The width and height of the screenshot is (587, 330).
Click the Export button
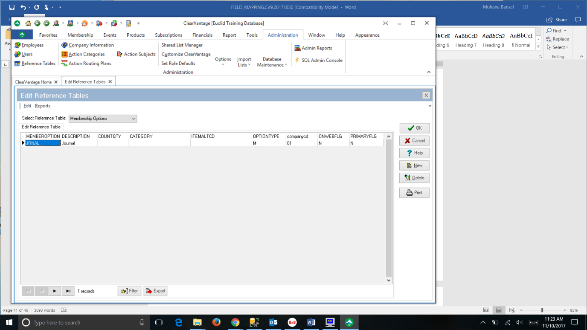click(155, 291)
